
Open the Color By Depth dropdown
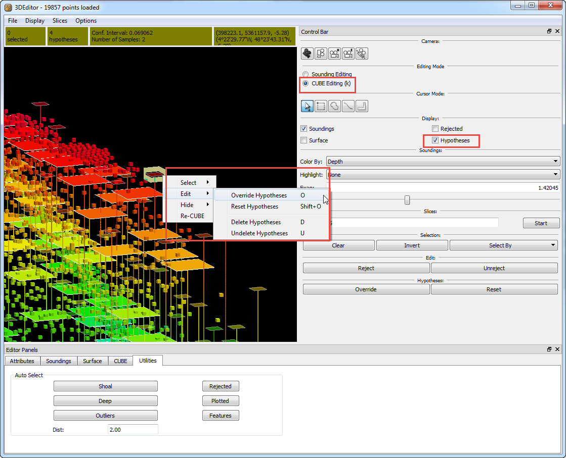coord(443,162)
